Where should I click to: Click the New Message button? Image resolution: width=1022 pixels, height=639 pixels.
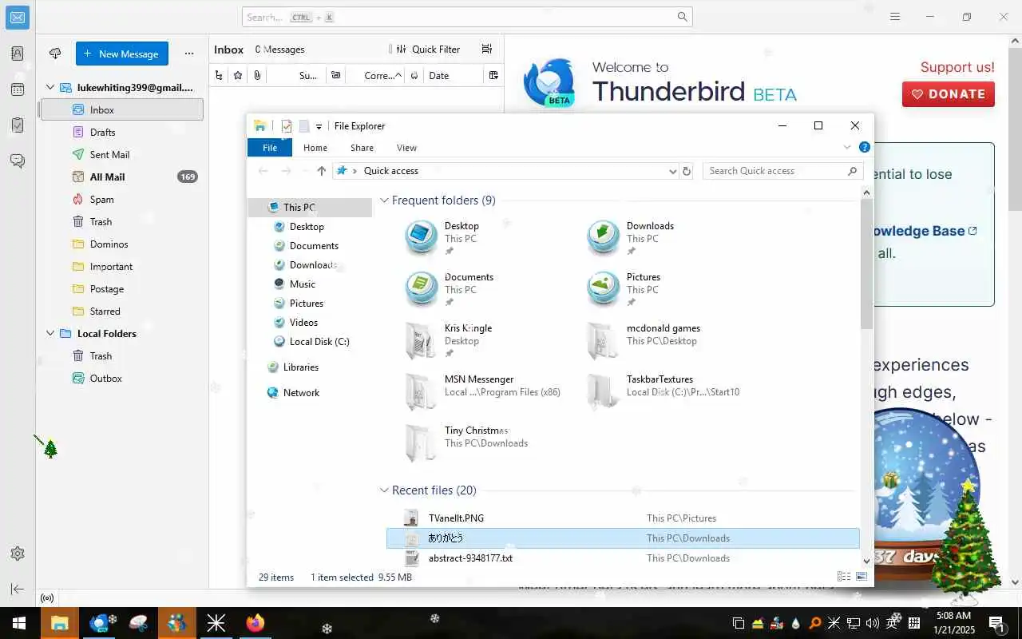pyautogui.click(x=122, y=54)
